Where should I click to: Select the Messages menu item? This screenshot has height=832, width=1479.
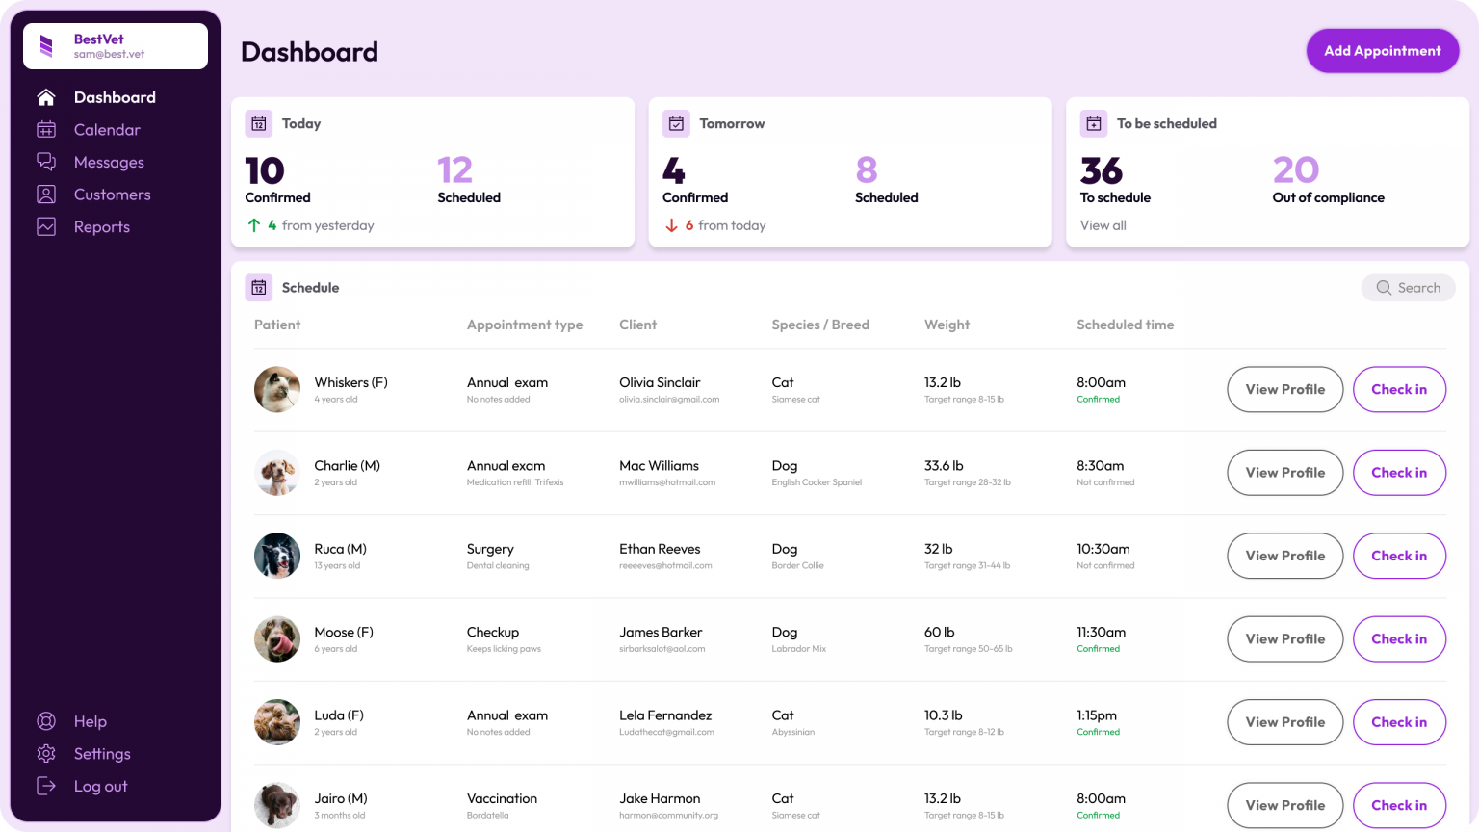pyautogui.click(x=109, y=162)
